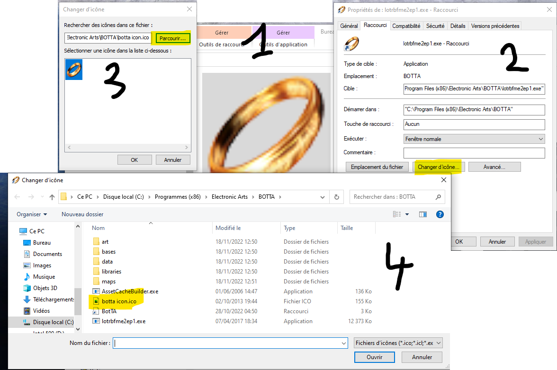Go up one folder level with up arrow
557x370 pixels.
(x=52, y=197)
